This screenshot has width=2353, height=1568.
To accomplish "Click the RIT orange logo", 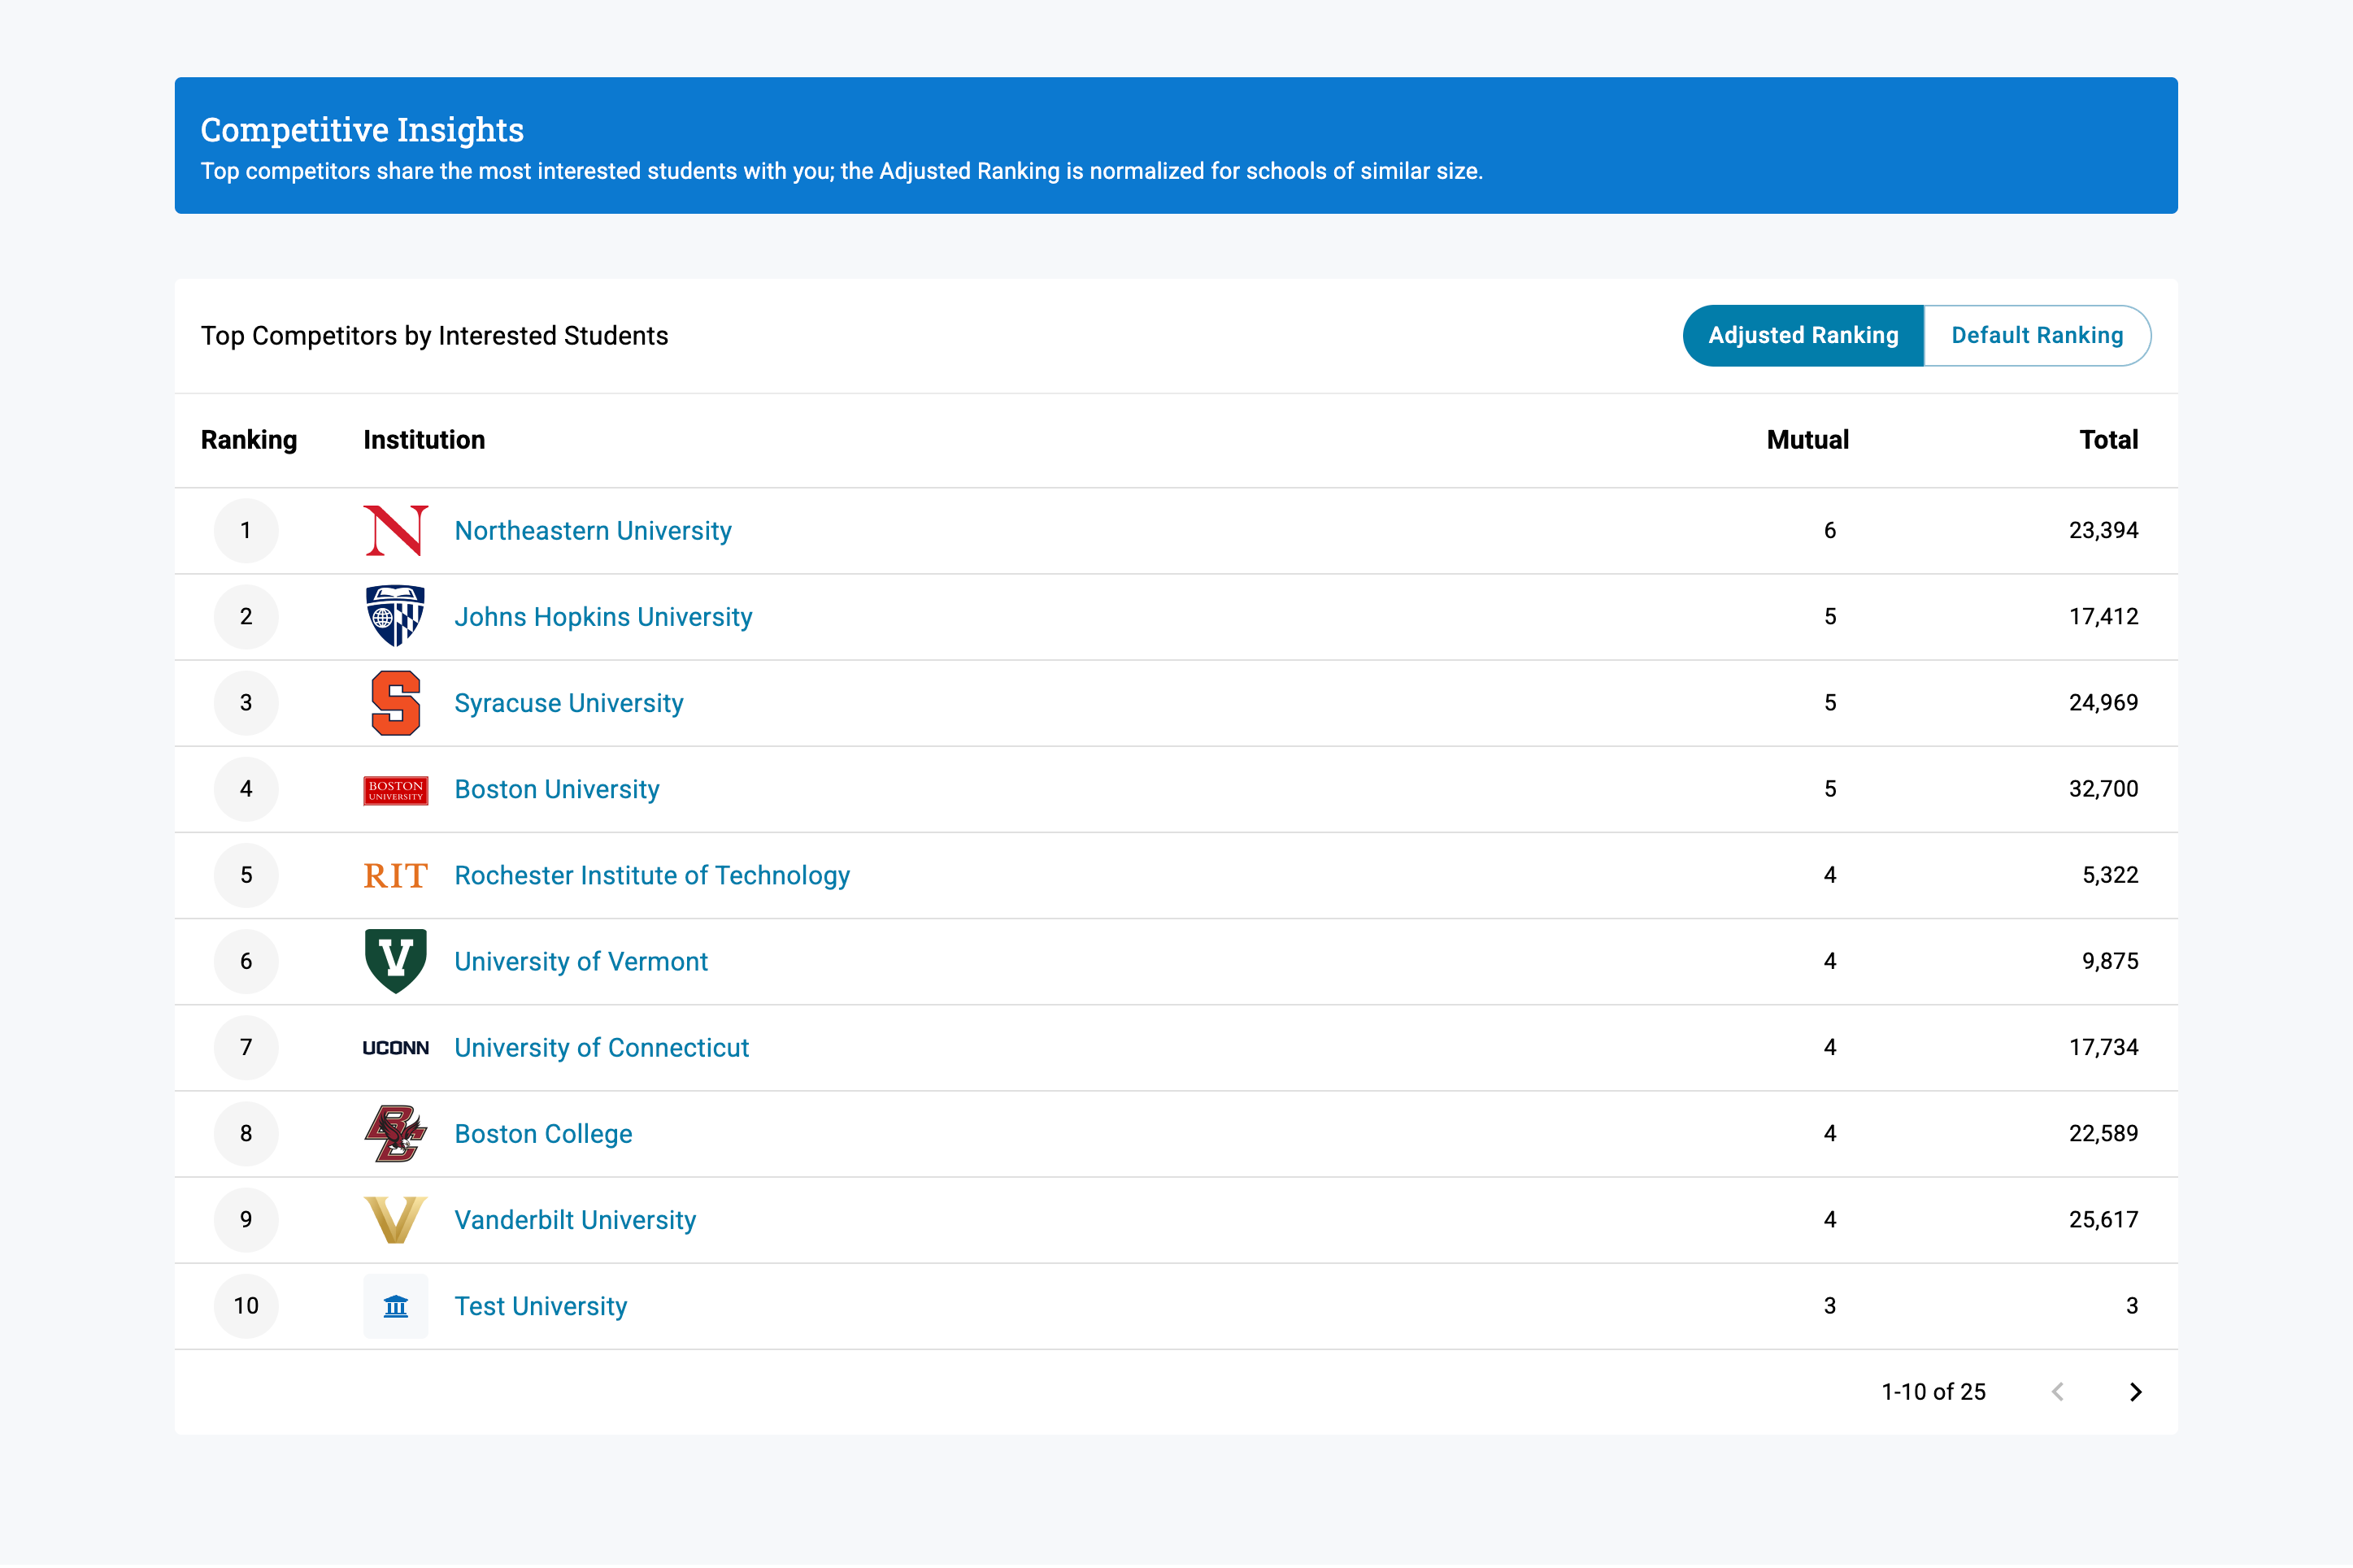I will click(395, 876).
